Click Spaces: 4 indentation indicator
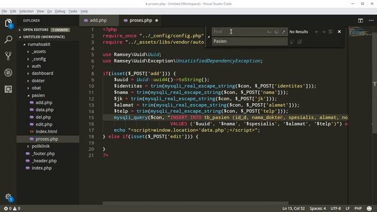Viewport: 377px width, 212px height. 318,208
